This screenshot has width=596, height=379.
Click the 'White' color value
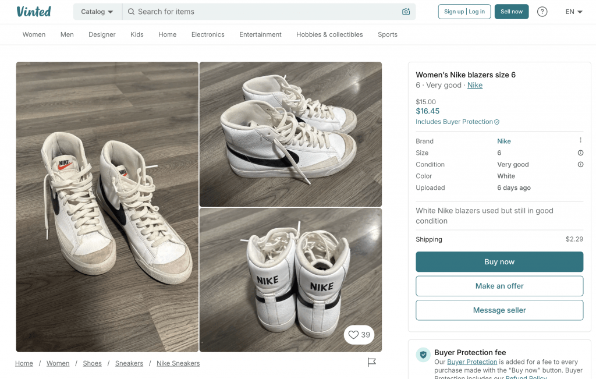(506, 176)
